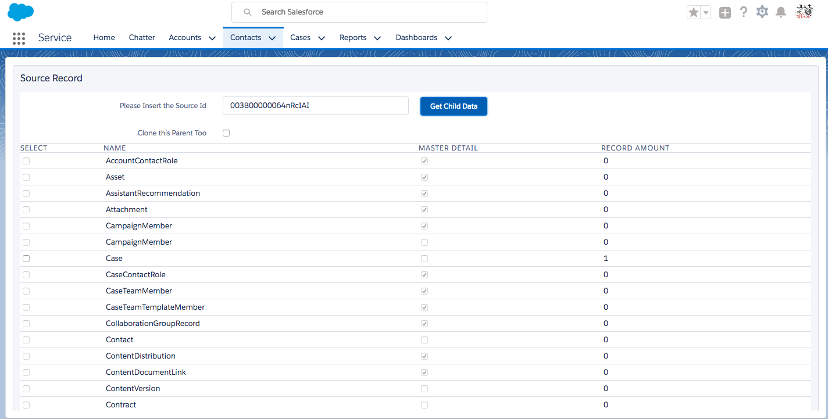
Task: Select the Case row checkbox
Action: pos(26,258)
